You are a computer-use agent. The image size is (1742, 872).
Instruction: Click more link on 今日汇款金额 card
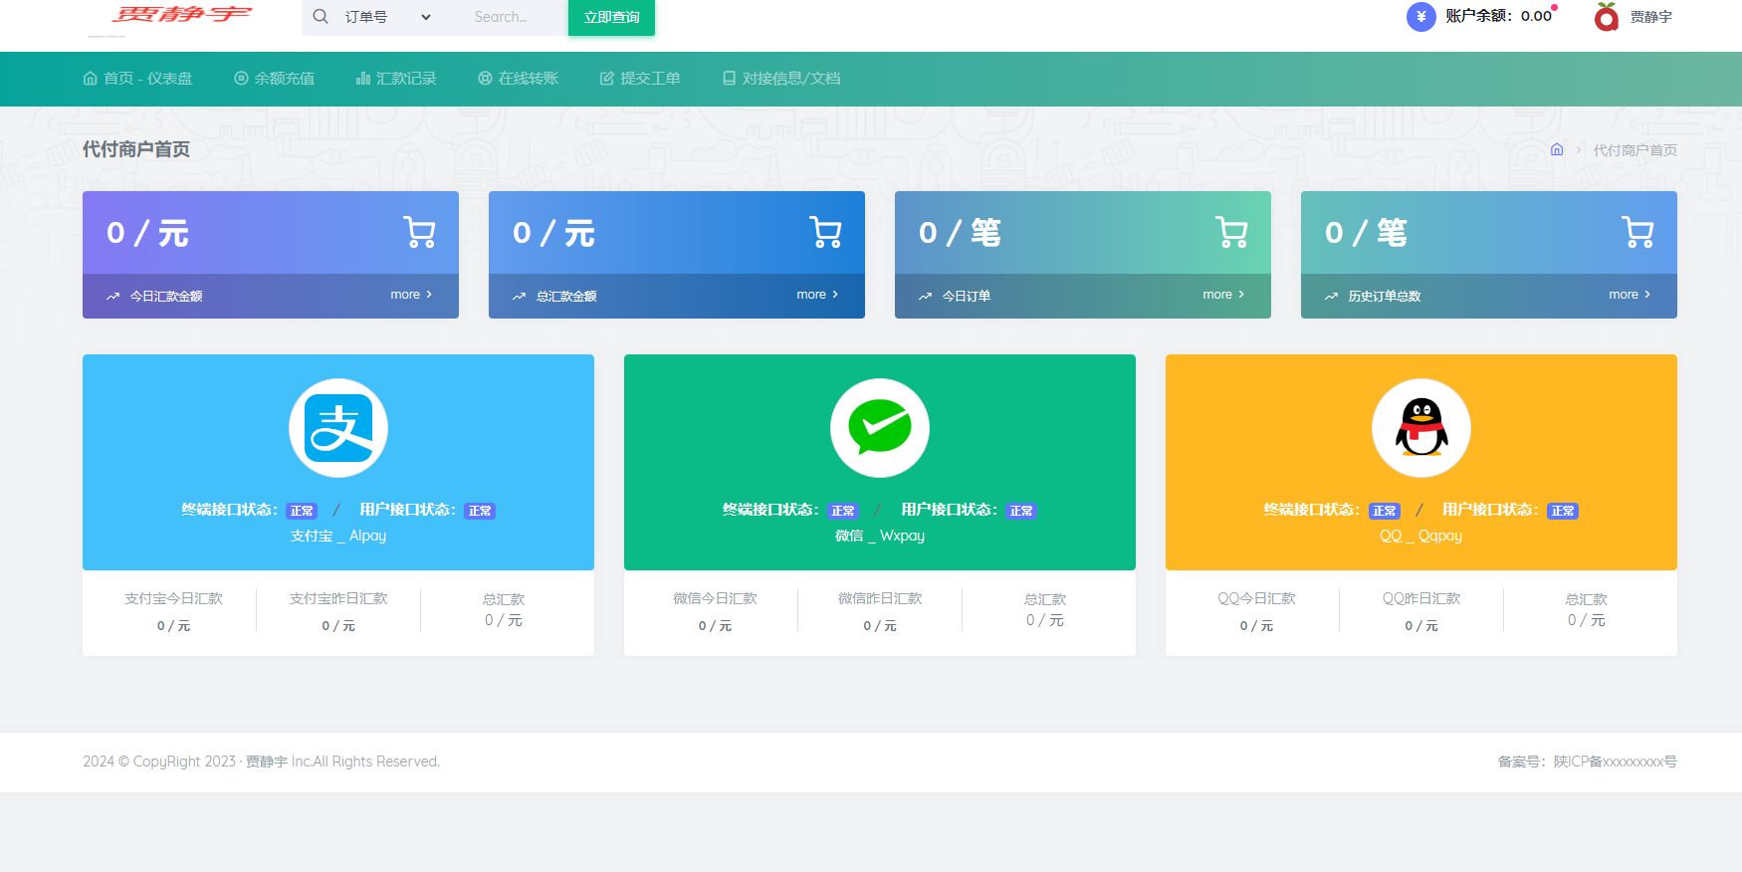click(x=411, y=295)
